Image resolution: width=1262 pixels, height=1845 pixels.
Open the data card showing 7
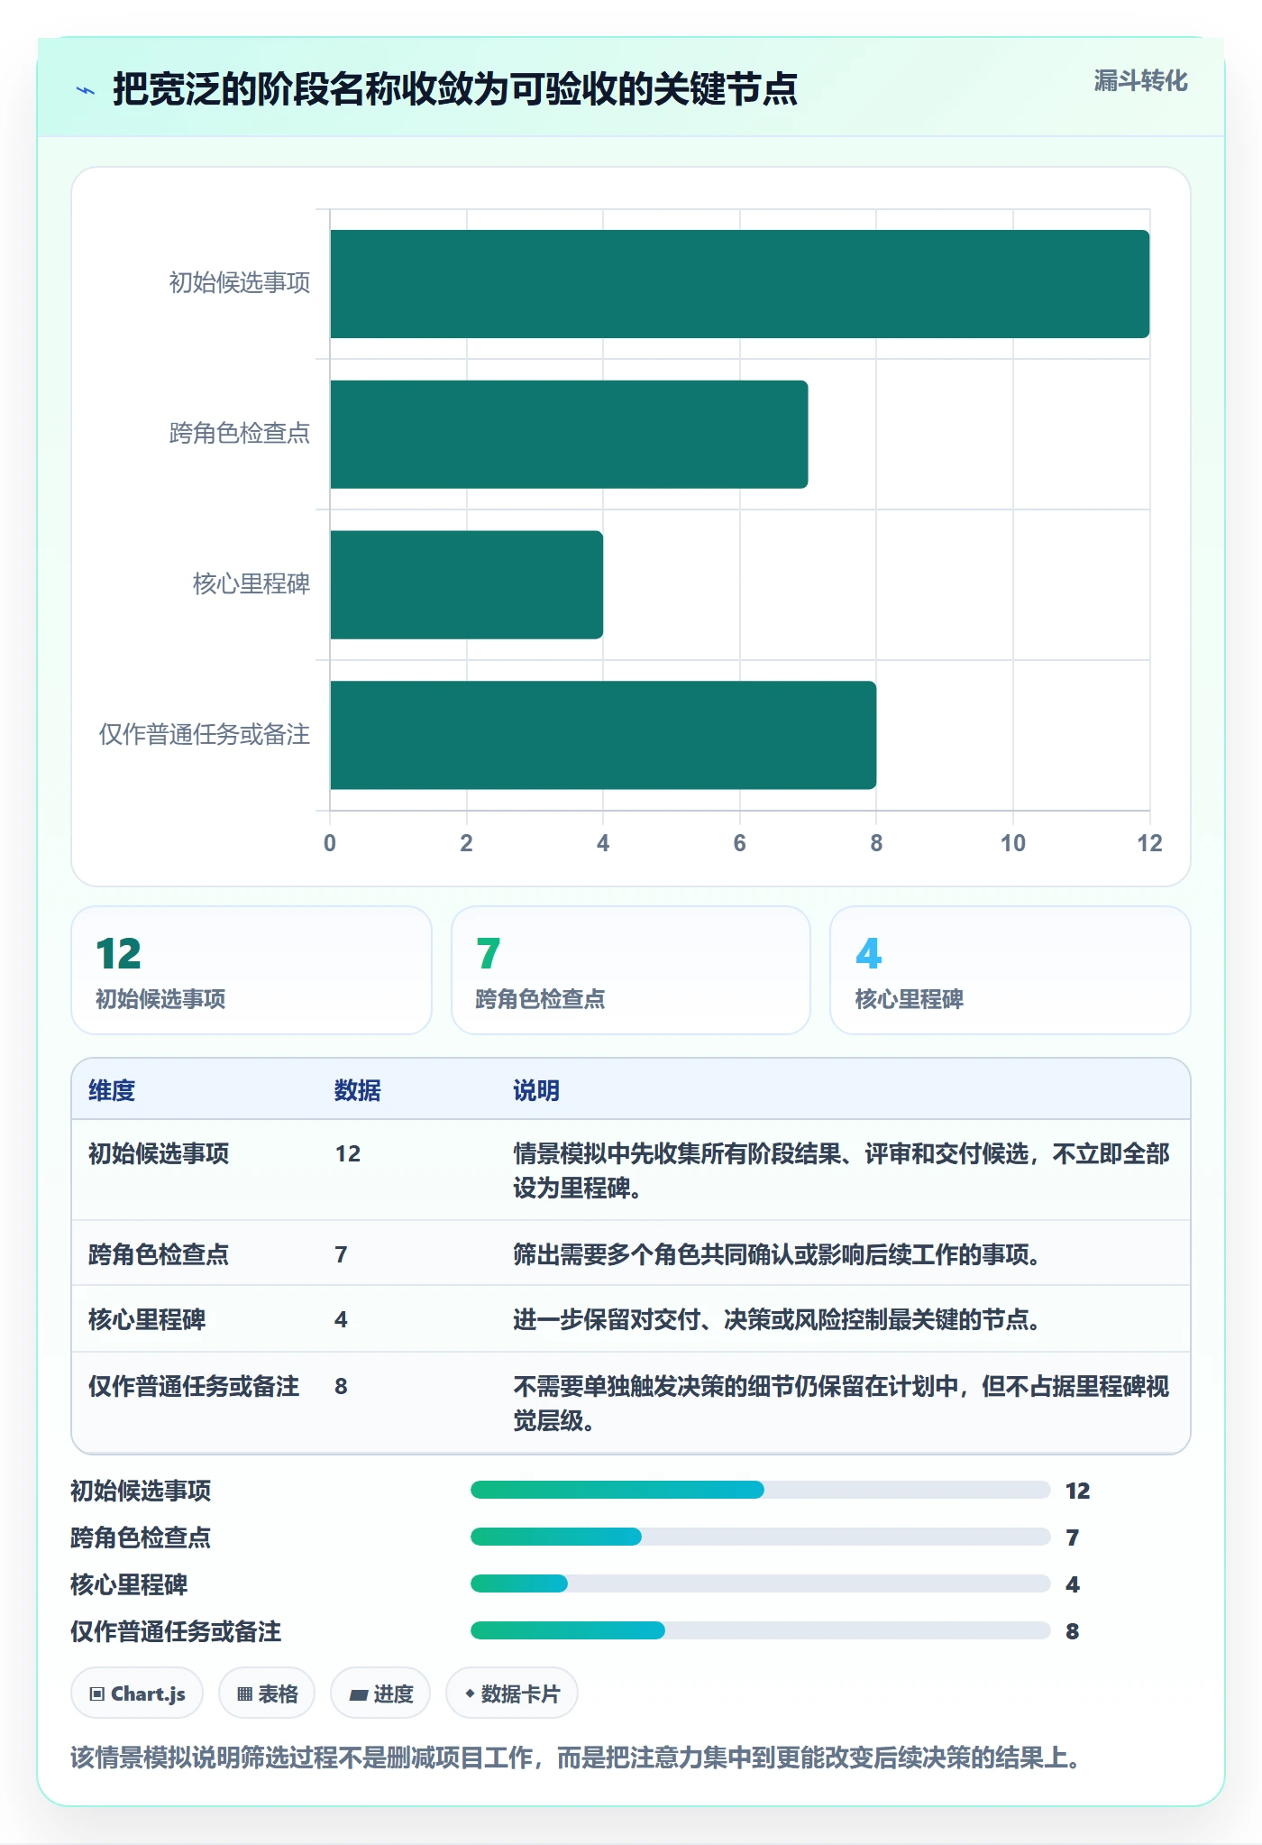[631, 970]
